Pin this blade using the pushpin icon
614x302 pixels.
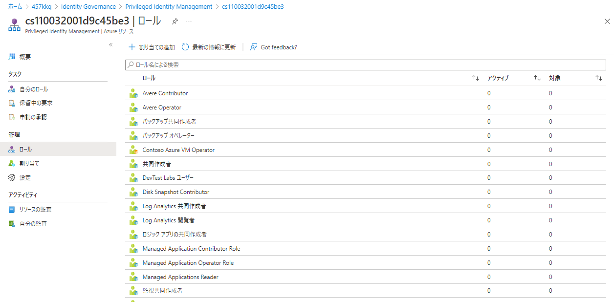pyautogui.click(x=175, y=22)
